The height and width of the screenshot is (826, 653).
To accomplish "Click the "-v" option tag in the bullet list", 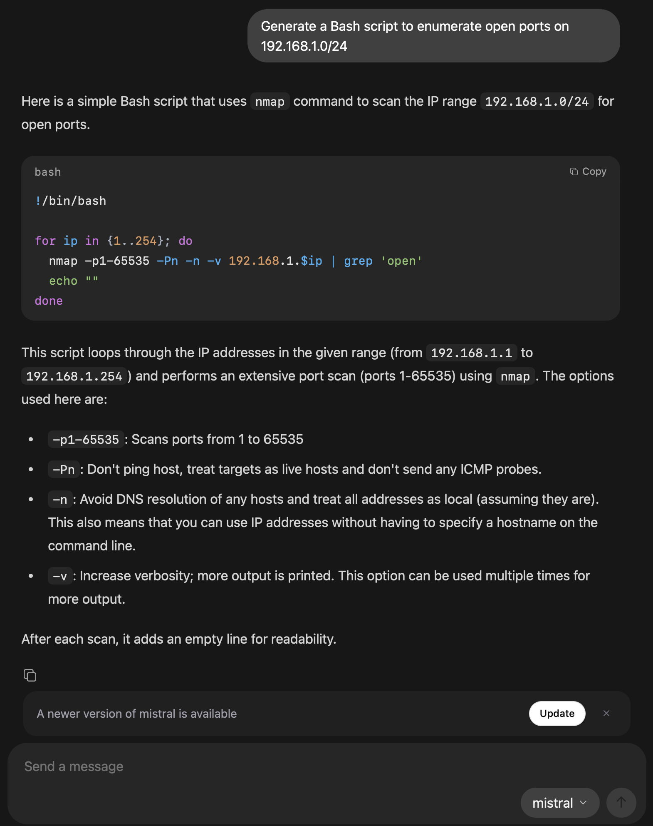I will click(60, 576).
